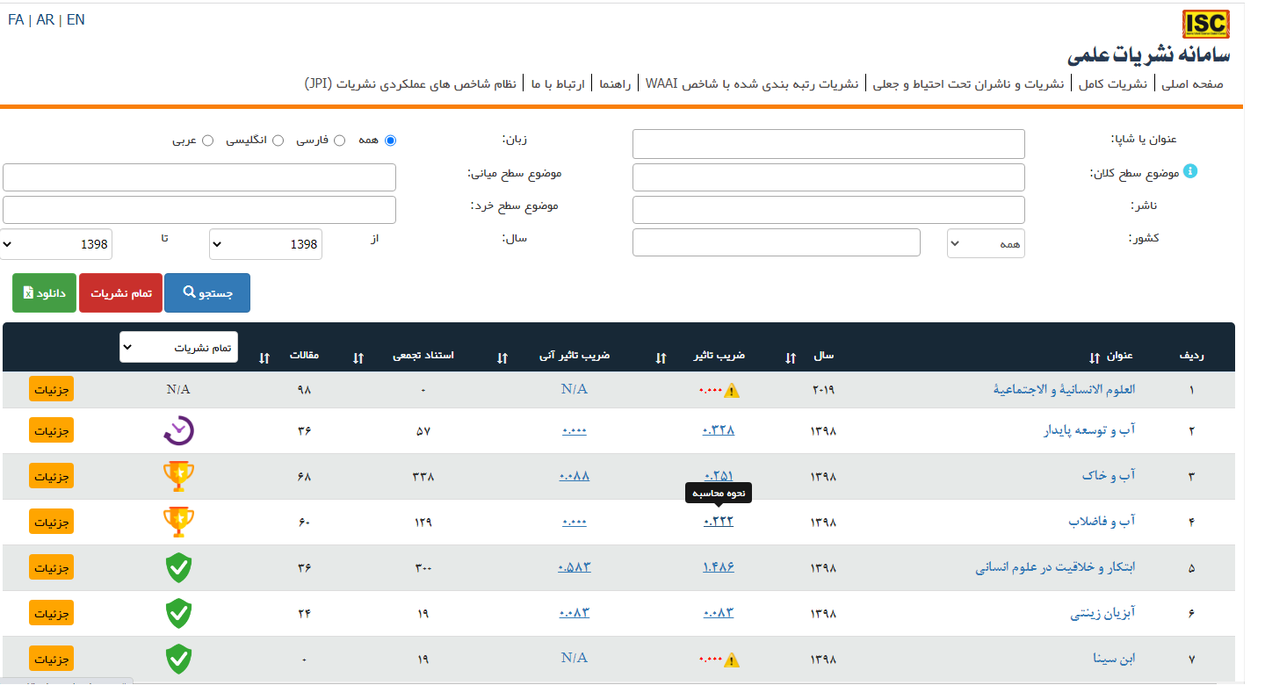The width and height of the screenshot is (1265, 685).
Task: Switch site language to AR
Action: (x=45, y=19)
